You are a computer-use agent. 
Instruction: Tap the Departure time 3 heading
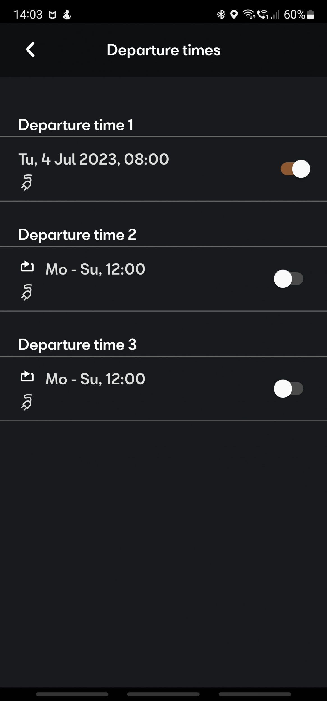tap(77, 345)
